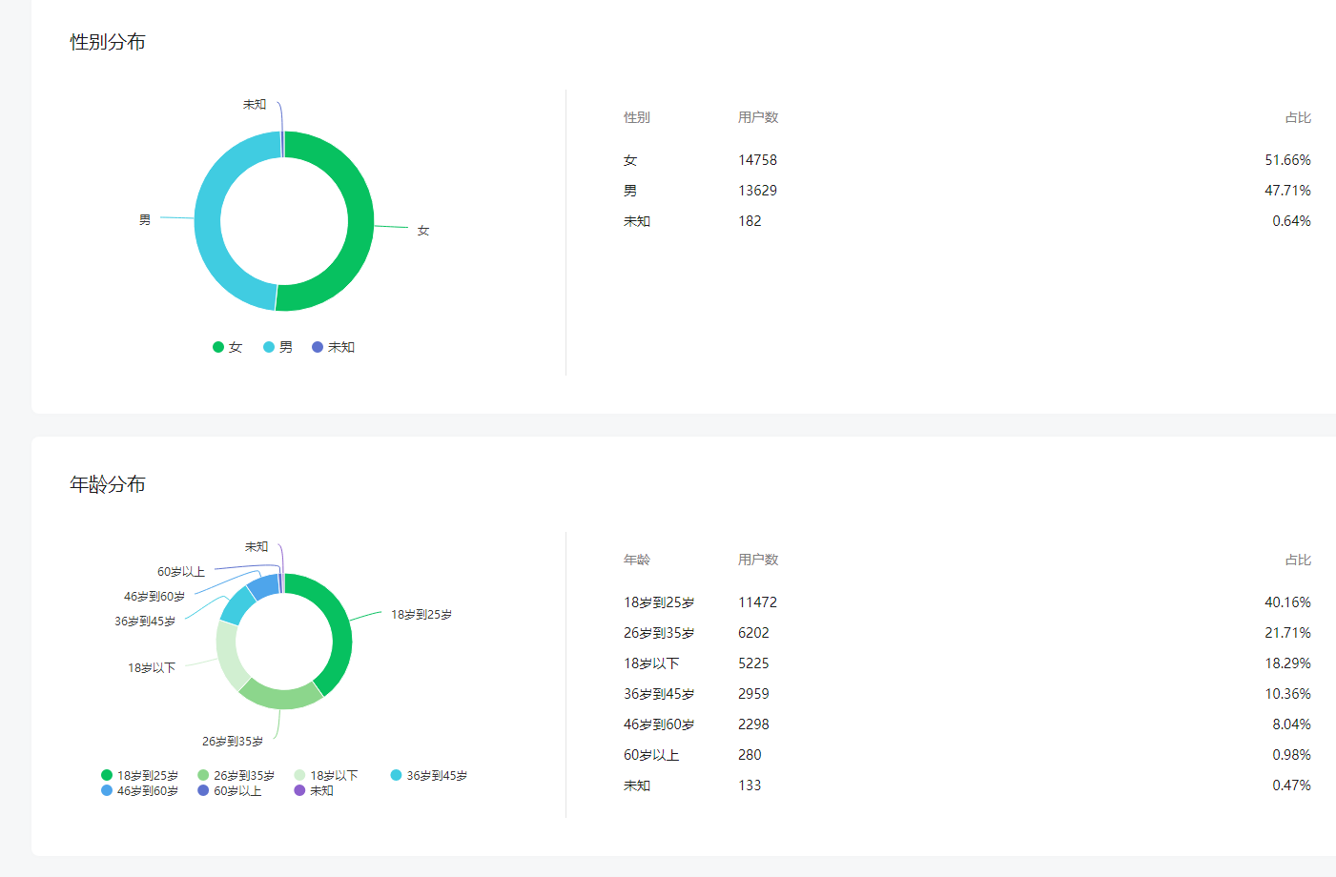
Task: Select the 女 row in gender table
Action: coord(967,160)
